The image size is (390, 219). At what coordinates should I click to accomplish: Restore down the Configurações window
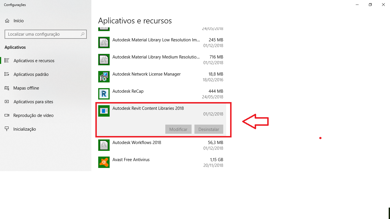pos(370,5)
